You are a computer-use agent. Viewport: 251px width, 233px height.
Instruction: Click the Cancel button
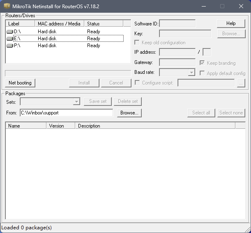[x=116, y=83]
